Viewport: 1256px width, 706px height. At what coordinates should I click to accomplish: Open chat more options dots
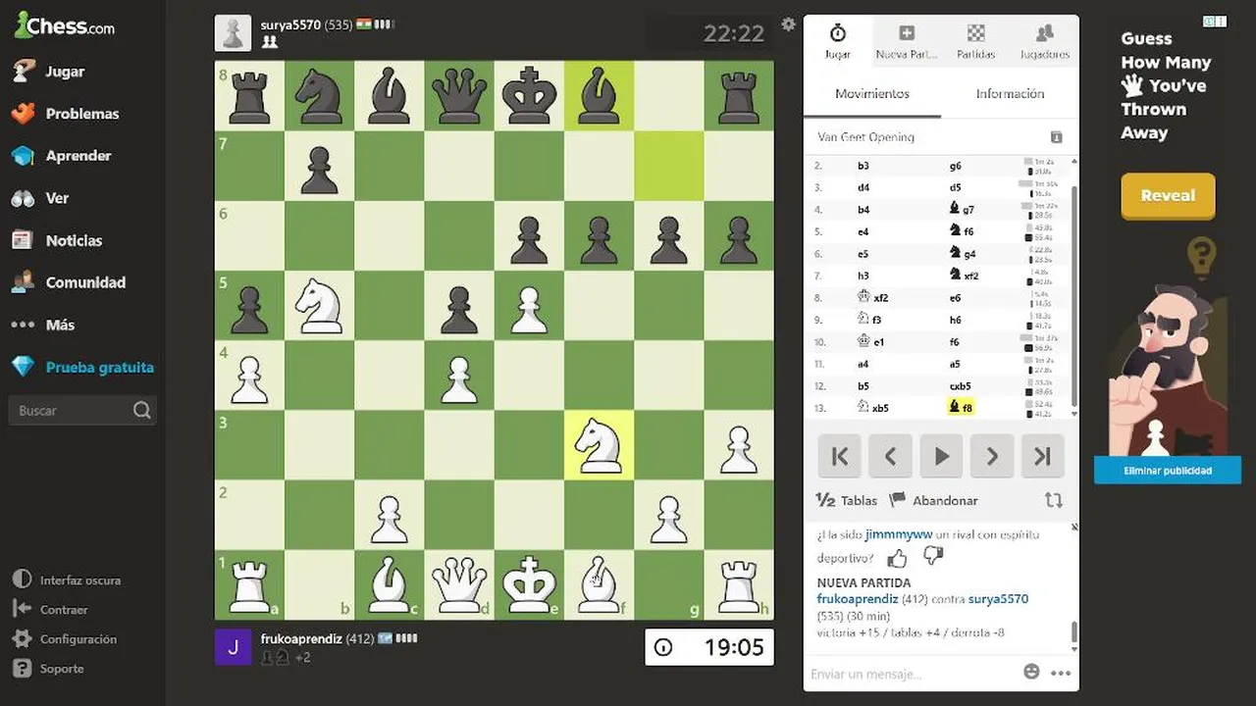(1061, 673)
